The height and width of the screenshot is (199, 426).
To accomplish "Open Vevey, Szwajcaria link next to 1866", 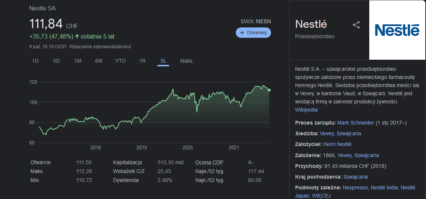I will pyautogui.click(x=358, y=155).
